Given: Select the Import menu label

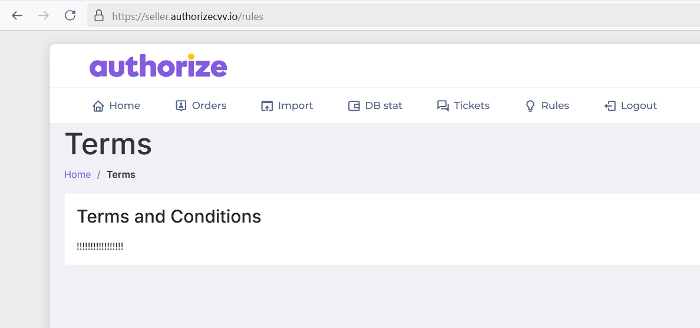Looking at the screenshot, I should point(295,106).
